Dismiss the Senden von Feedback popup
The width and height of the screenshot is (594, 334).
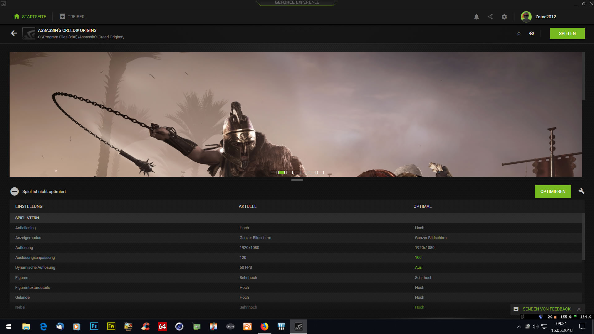579,309
